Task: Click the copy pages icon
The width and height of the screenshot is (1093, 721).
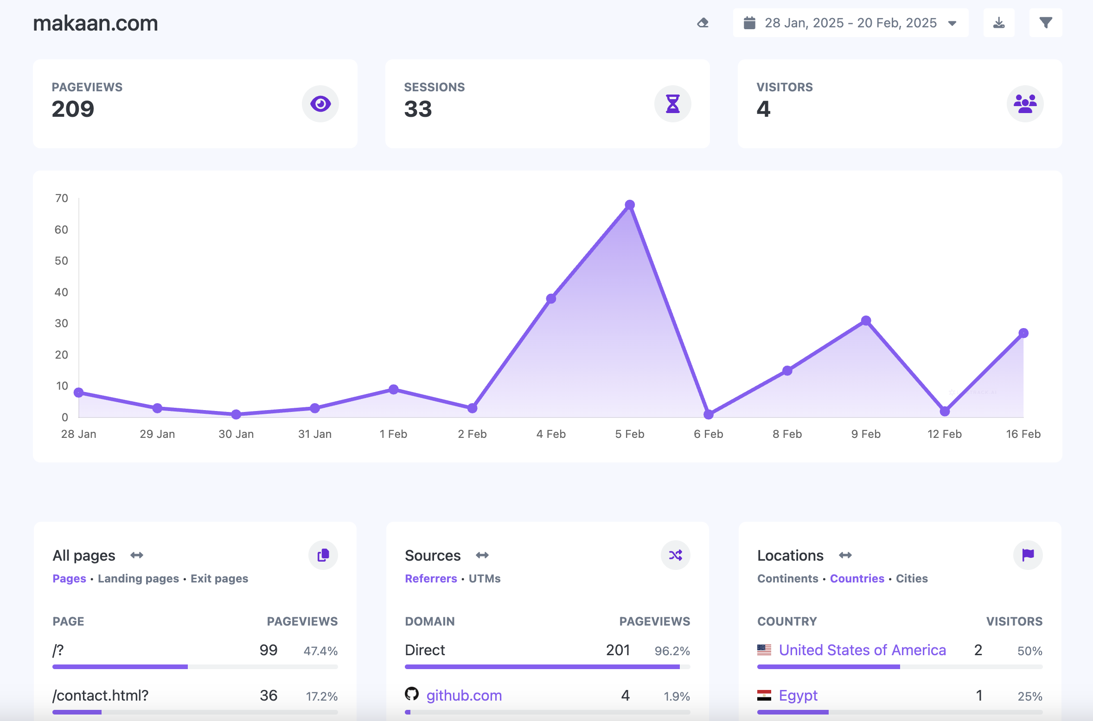Action: click(x=323, y=555)
